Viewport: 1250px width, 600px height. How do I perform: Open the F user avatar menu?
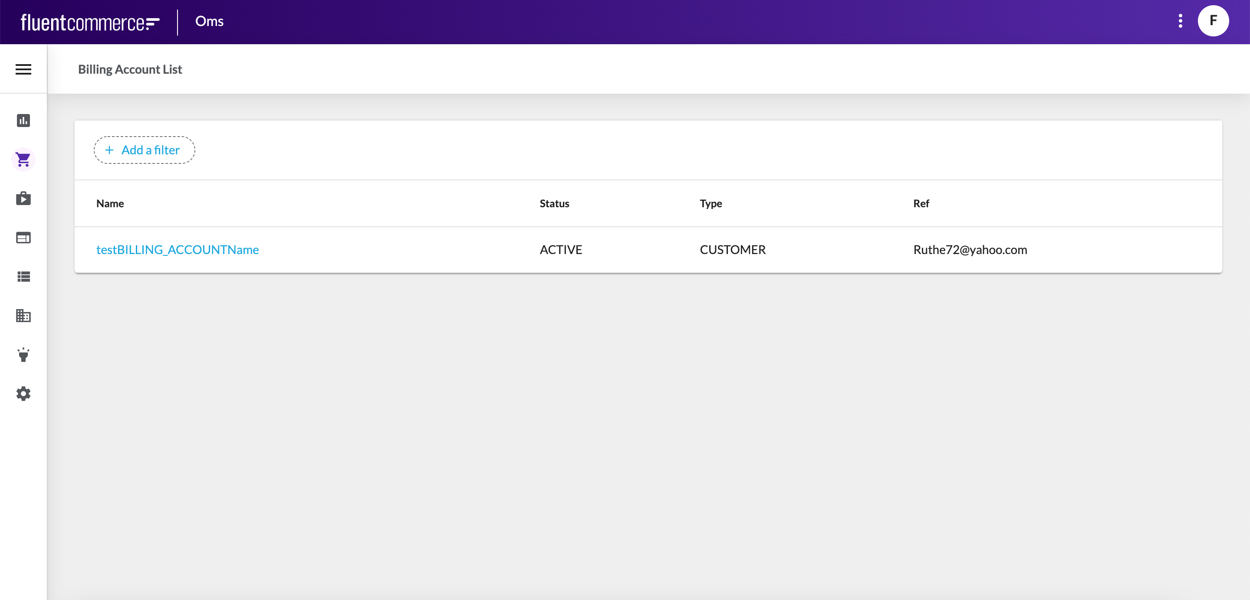(x=1213, y=21)
